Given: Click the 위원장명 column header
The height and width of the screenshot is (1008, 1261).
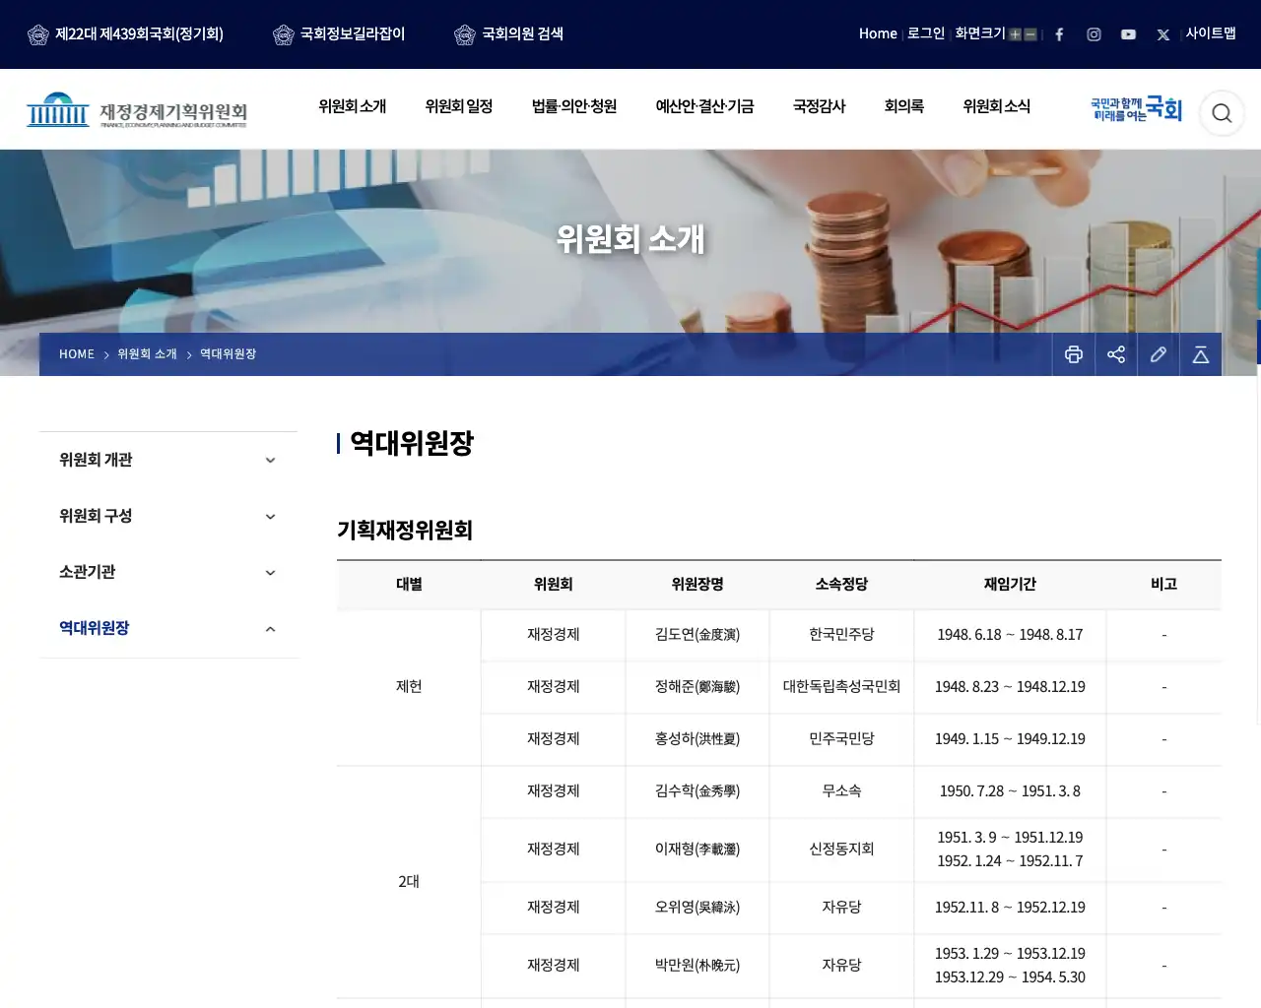Looking at the screenshot, I should pos(697,585).
